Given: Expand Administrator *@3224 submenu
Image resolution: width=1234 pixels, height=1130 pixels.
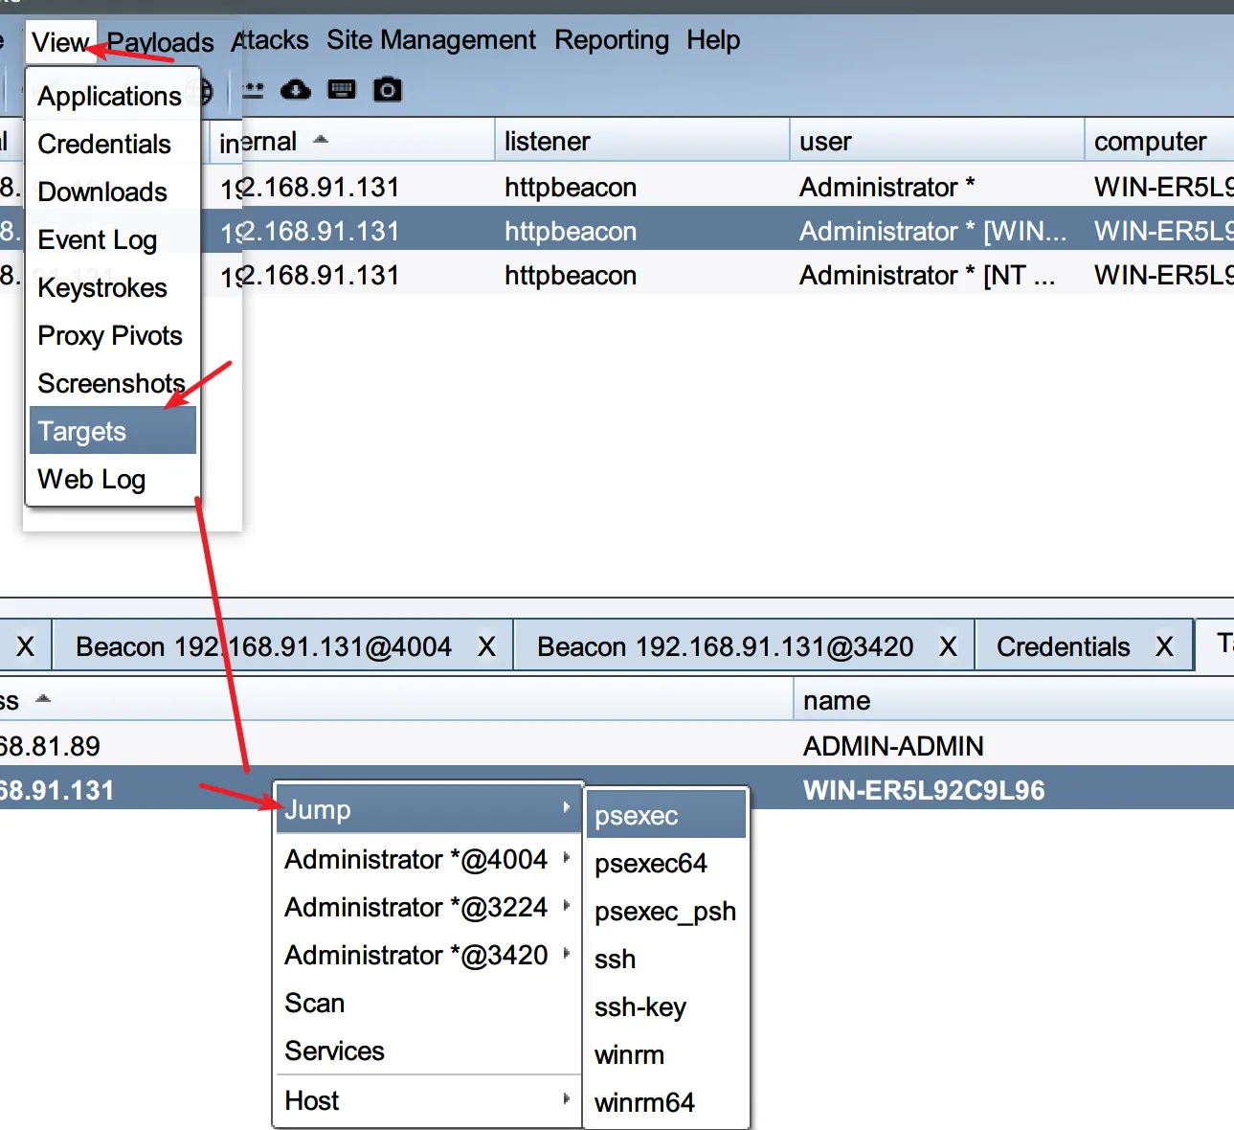Looking at the screenshot, I should 429,907.
